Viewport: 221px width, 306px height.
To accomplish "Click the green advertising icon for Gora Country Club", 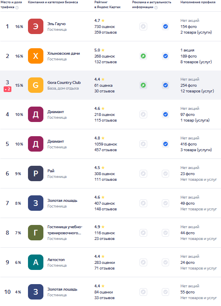I will coord(143,85).
